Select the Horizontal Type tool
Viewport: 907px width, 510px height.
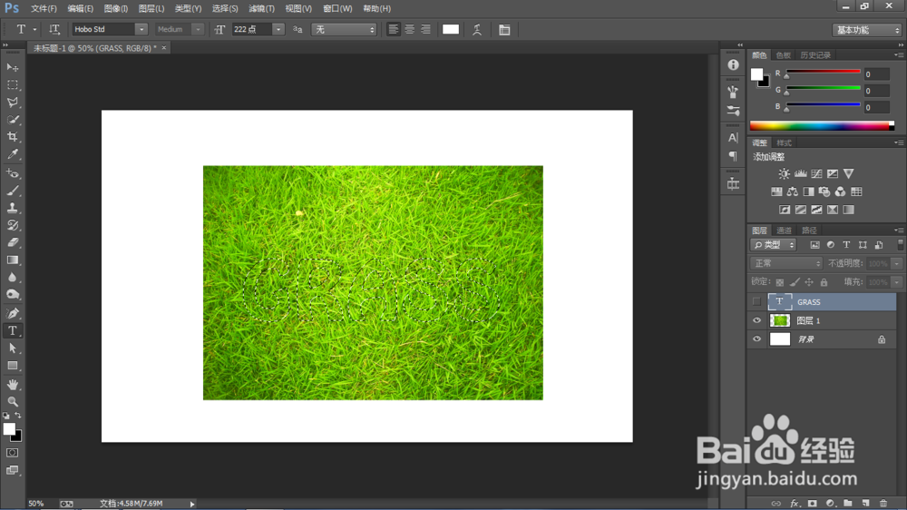[x=12, y=330]
